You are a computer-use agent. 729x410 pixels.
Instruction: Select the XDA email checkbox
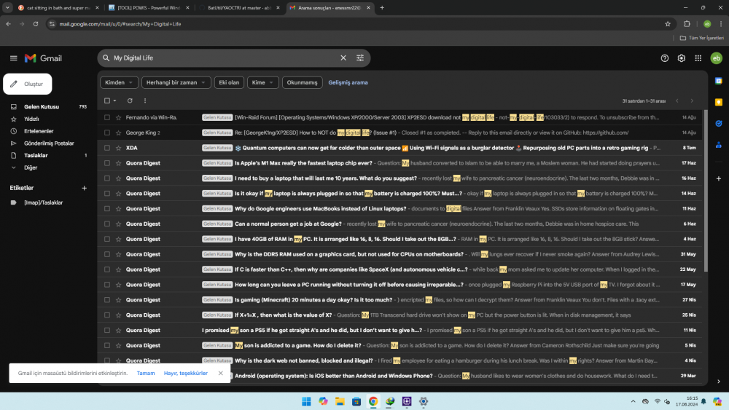click(x=107, y=148)
